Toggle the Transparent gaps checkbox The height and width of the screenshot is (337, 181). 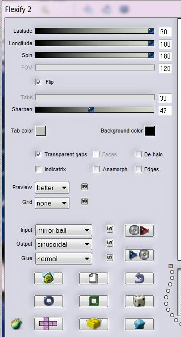coord(39,154)
